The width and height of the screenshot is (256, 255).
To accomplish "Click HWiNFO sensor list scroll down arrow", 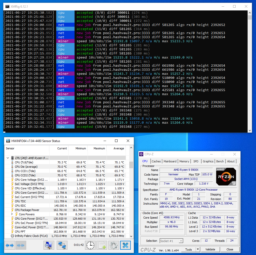I will tap(131, 236).
